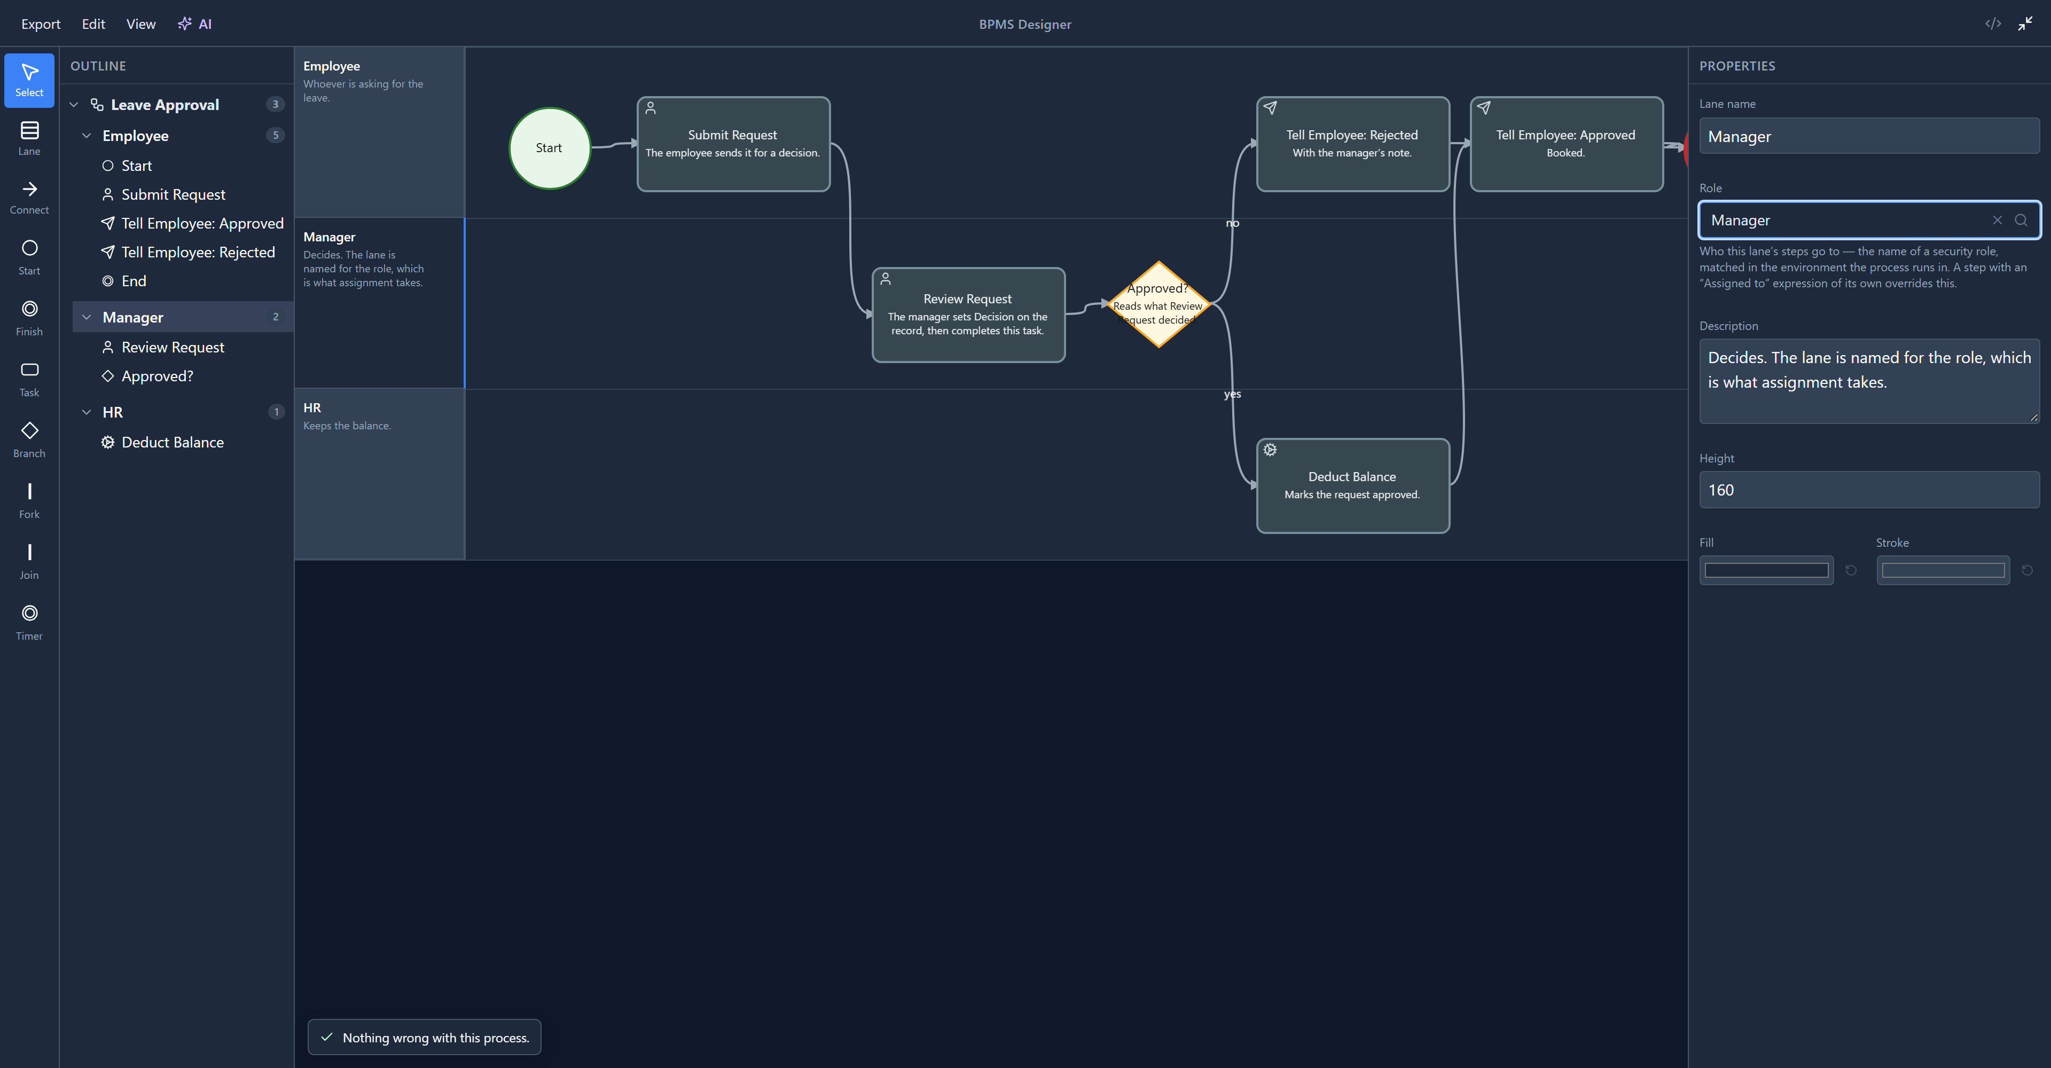This screenshot has width=2051, height=1068.
Task: Pick the Branch diamond tool
Action: [x=29, y=440]
